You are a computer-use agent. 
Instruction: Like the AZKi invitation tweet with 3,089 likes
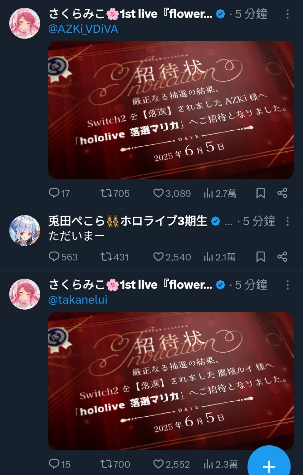172,193
